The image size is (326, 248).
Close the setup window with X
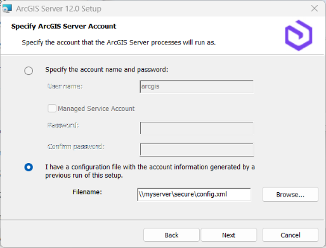[x=315, y=8]
